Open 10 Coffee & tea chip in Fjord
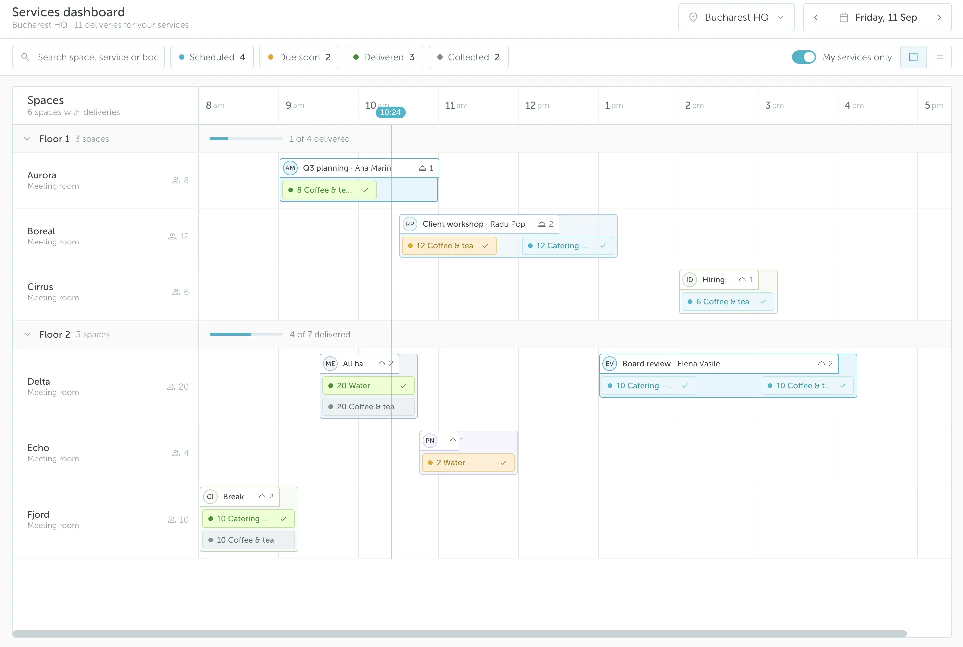963x647 pixels. coord(249,540)
